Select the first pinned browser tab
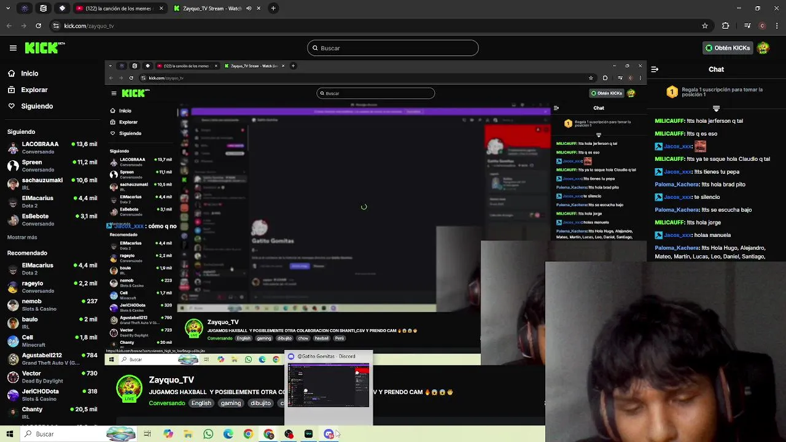 [25, 9]
